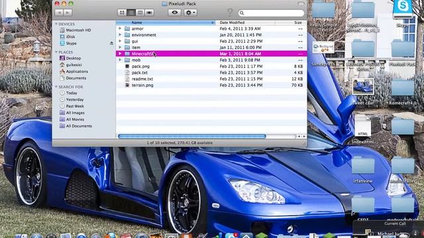Expand the item folder disclosure triangle
Screen dimensions: 424x238
120,47
